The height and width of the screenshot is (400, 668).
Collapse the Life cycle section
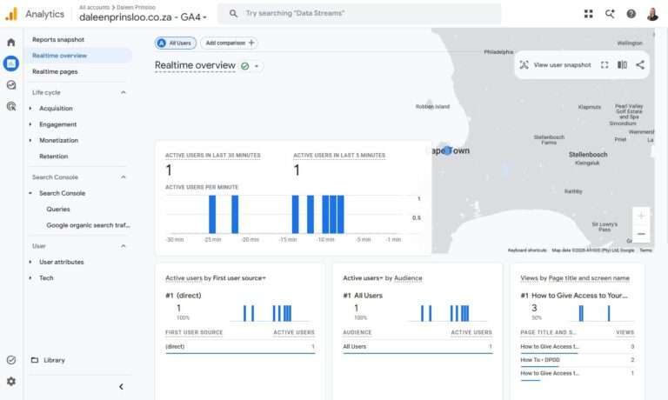coord(124,92)
